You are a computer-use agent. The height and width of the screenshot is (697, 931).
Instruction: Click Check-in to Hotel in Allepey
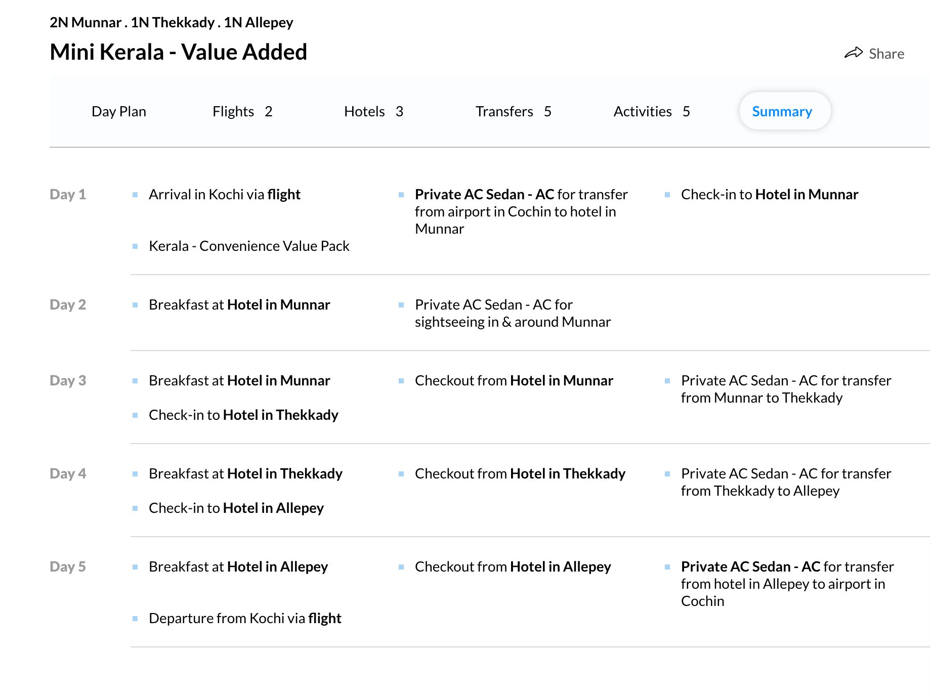coord(236,508)
